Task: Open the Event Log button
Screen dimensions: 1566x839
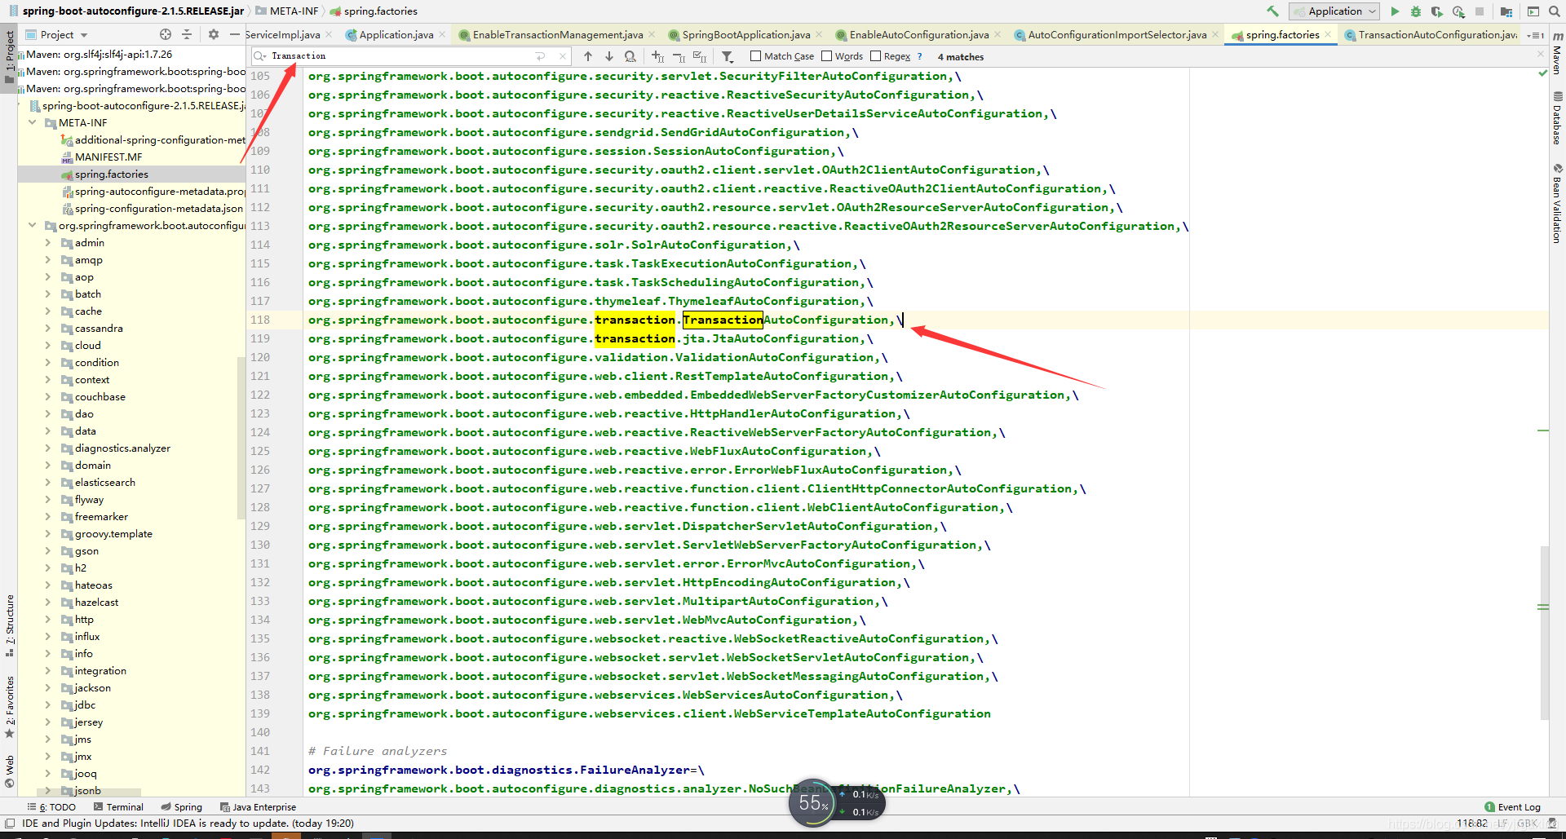Action: 1513,807
